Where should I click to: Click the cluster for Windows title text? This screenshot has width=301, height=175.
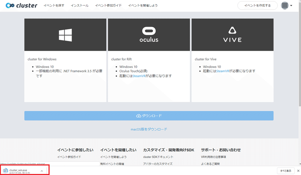pos(42,59)
